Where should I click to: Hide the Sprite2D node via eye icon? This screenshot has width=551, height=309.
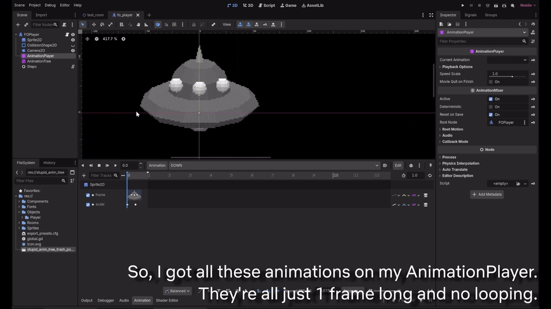point(73,40)
